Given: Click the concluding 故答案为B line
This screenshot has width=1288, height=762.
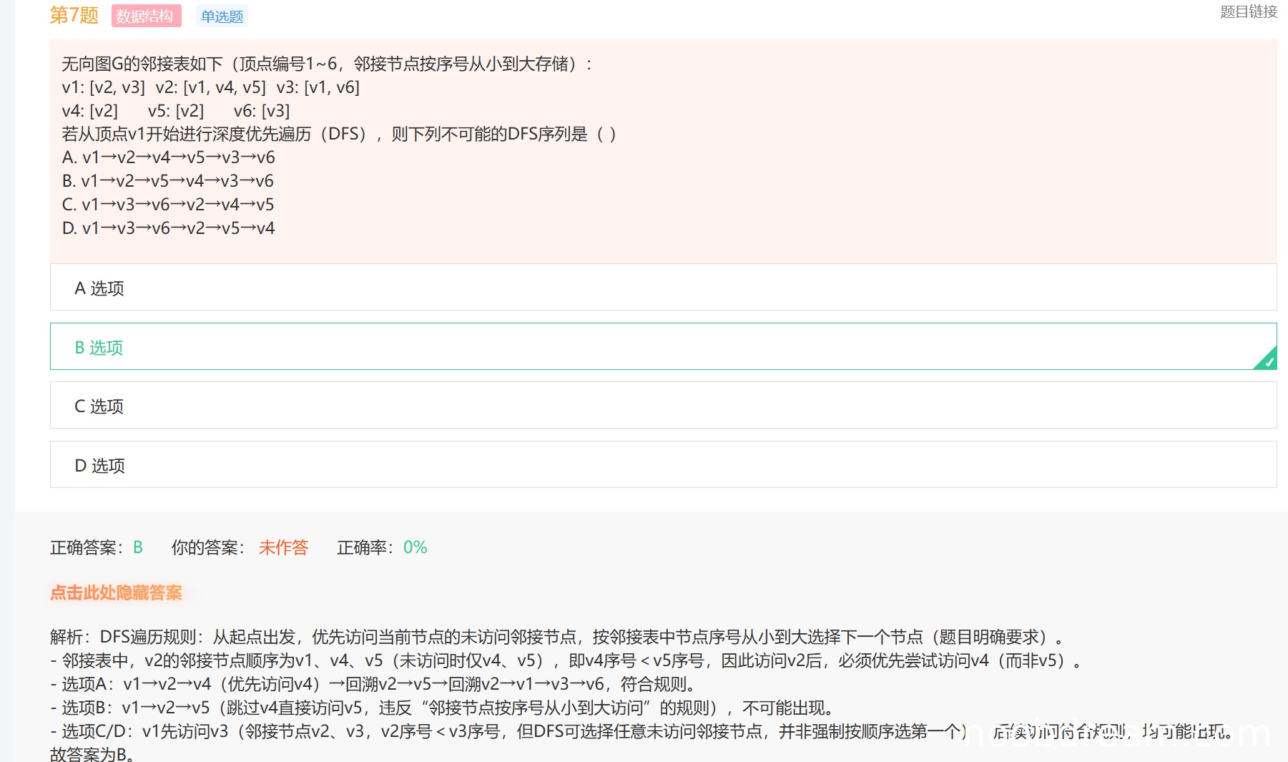Looking at the screenshot, I should (x=92, y=754).
